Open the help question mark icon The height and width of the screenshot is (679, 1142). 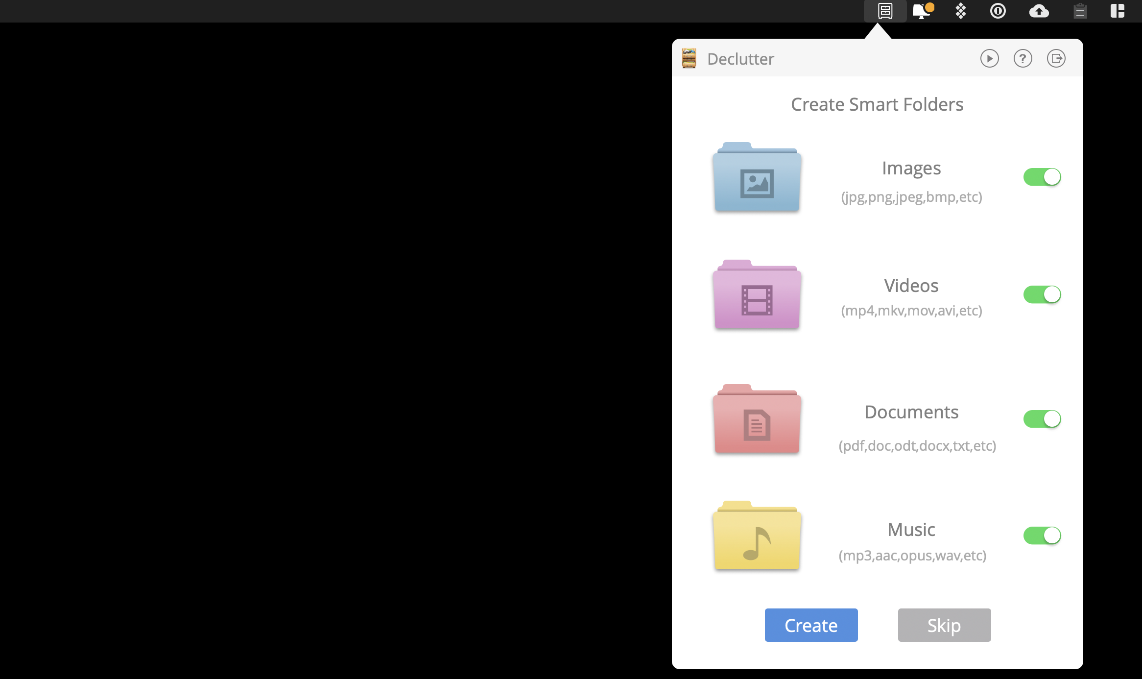pyautogui.click(x=1023, y=59)
